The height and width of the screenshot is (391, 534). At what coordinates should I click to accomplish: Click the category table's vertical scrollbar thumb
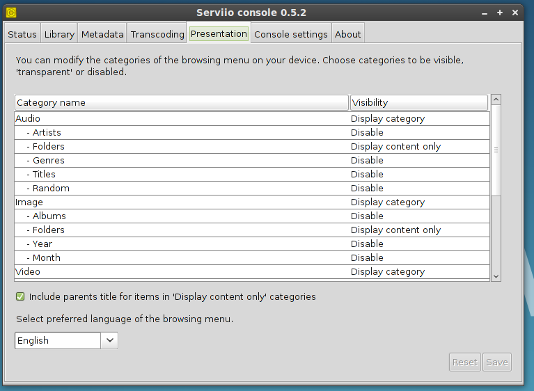tap(496, 150)
